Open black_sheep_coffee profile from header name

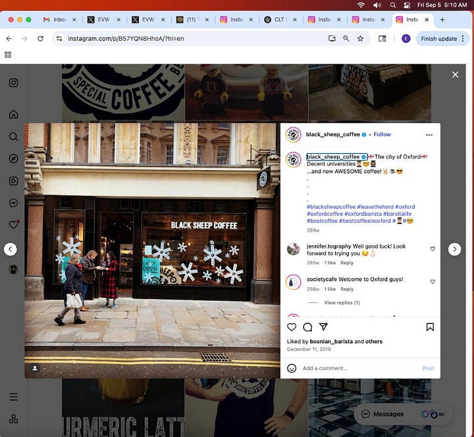333,134
